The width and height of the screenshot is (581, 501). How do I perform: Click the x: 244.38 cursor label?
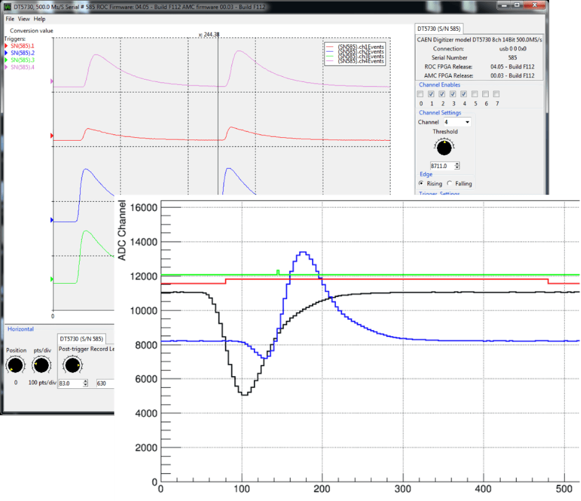coord(209,34)
